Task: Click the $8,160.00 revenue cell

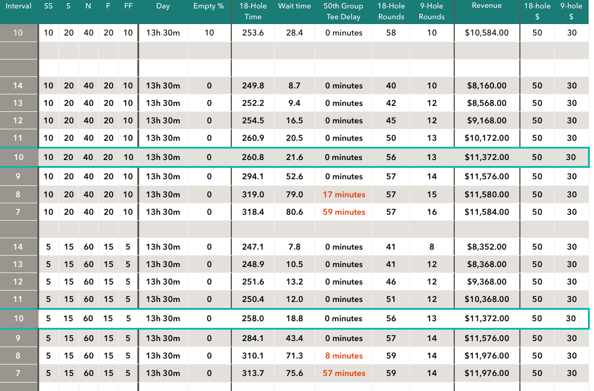Action: pos(486,85)
